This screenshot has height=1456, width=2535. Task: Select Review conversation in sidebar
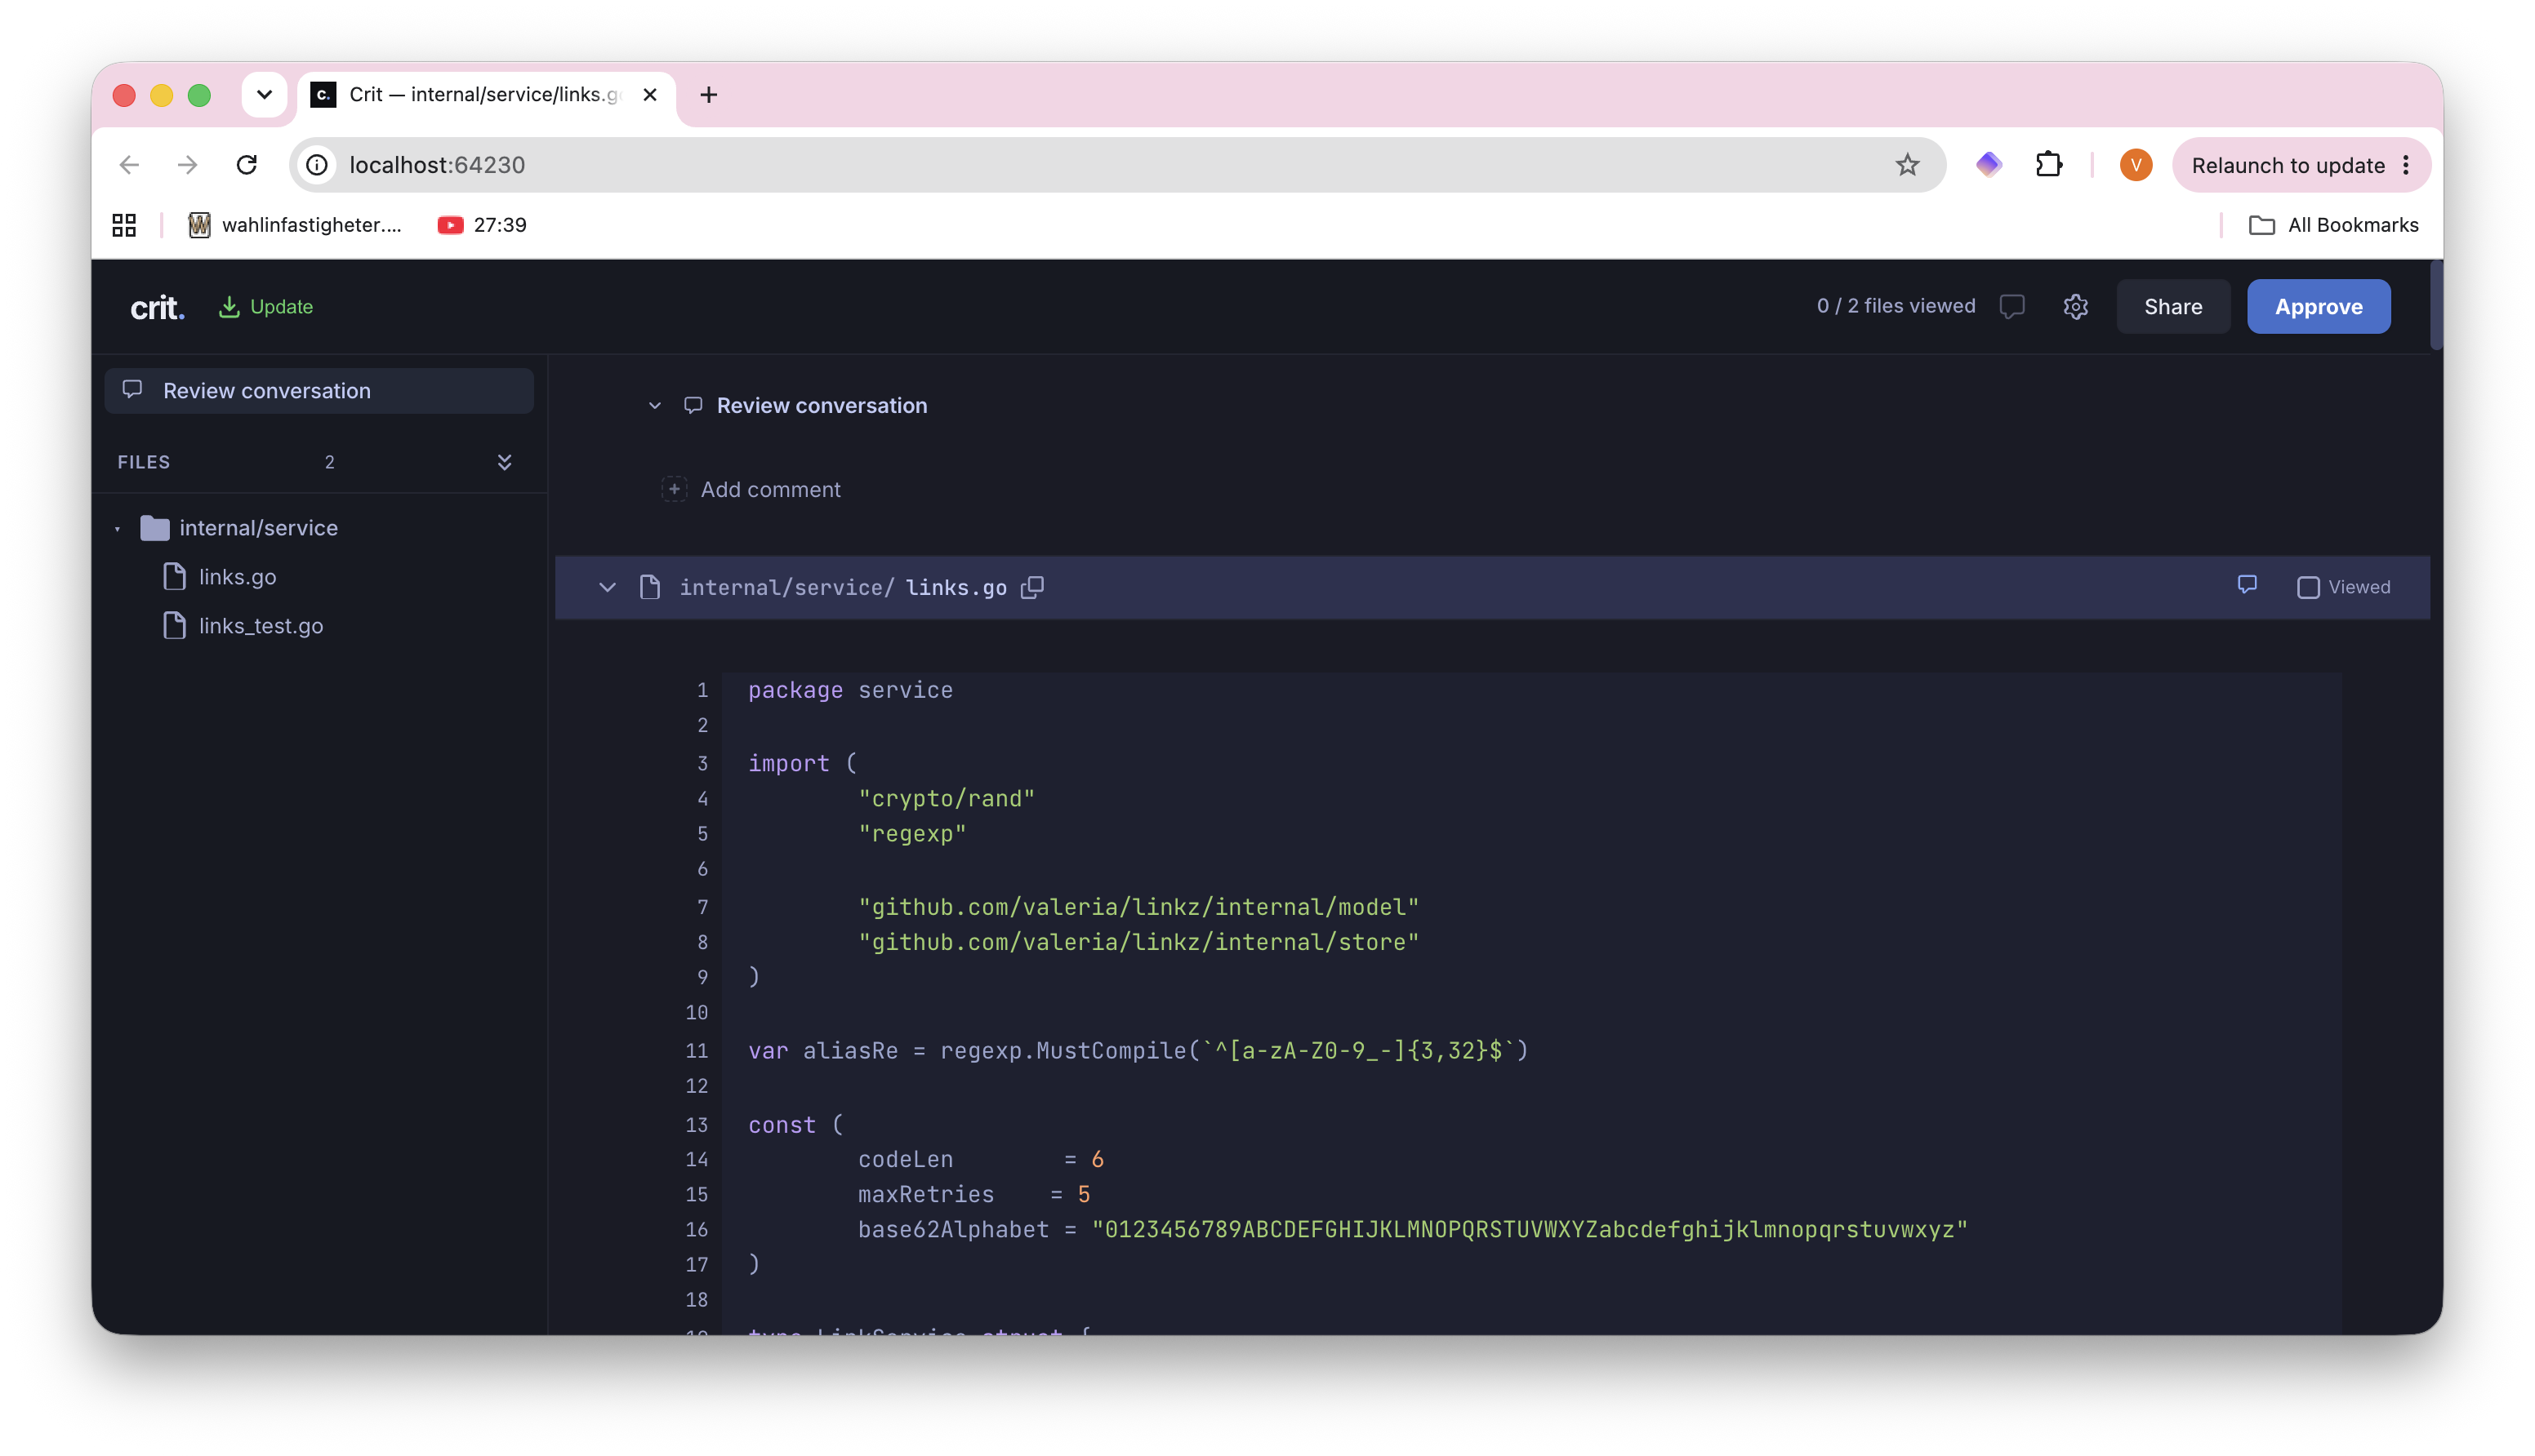pyautogui.click(x=319, y=390)
